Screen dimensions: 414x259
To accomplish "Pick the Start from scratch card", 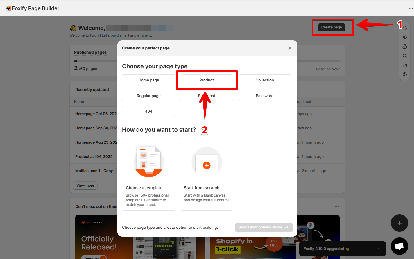I will pyautogui.click(x=207, y=174).
